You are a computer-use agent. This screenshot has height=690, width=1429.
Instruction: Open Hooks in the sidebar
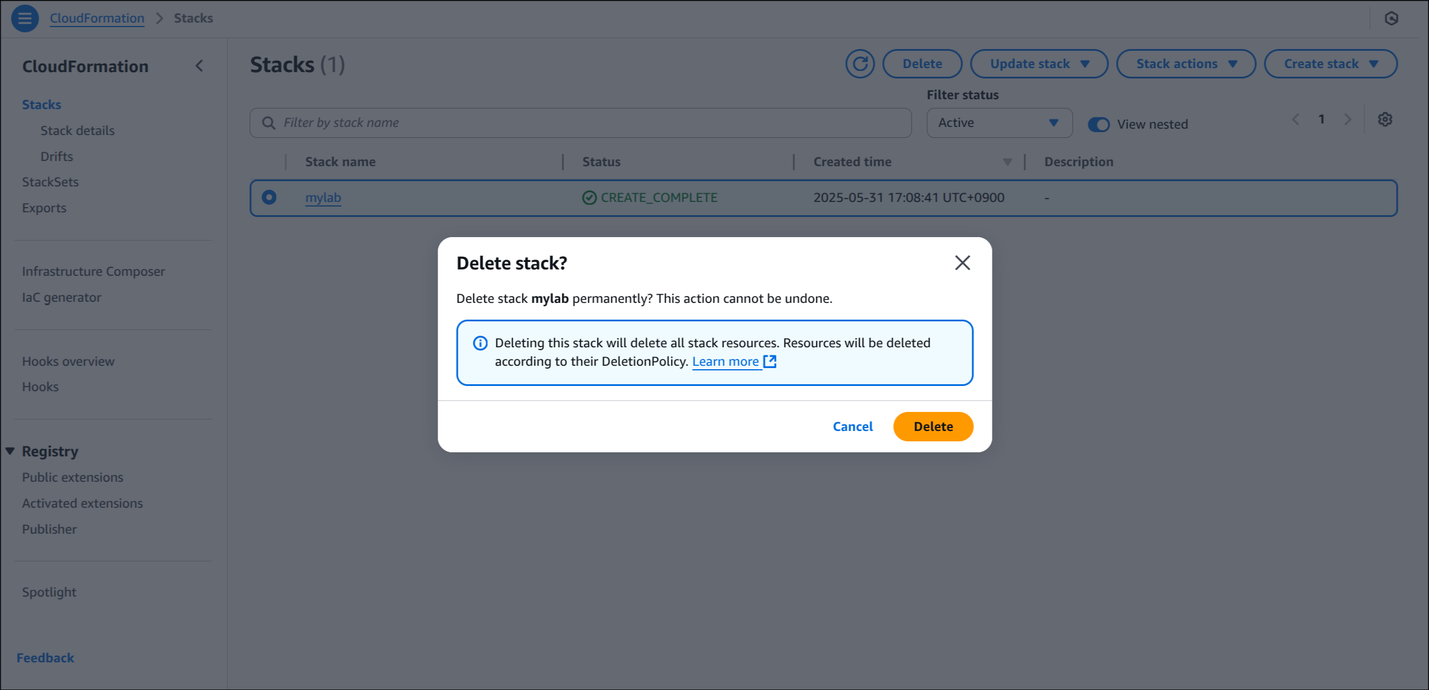[x=40, y=387]
